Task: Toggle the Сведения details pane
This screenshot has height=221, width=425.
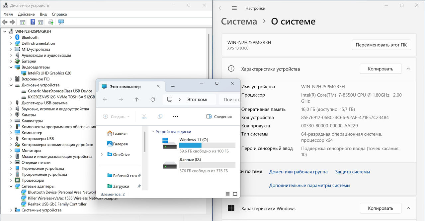Action: click(219, 116)
